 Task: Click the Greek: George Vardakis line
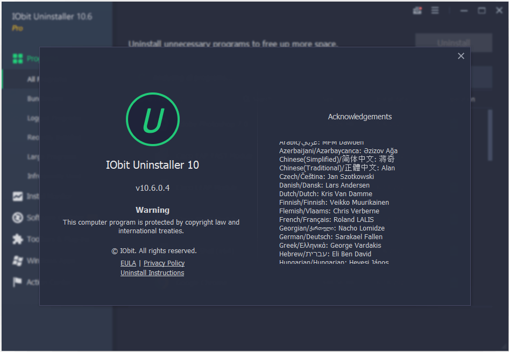tap(330, 246)
